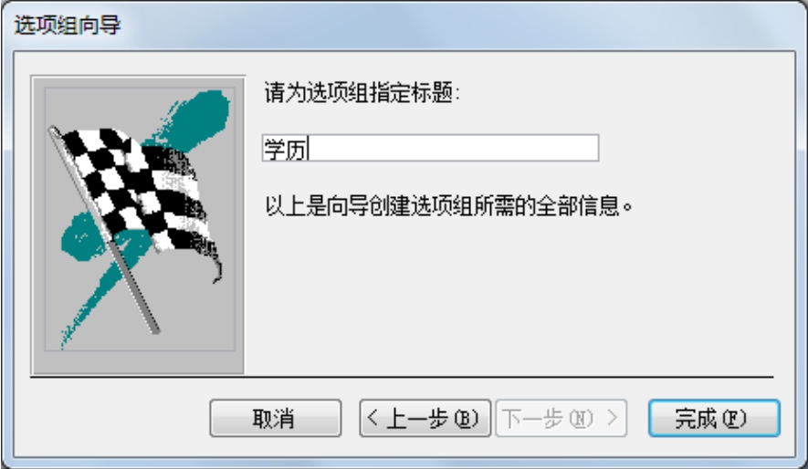Click the 完成(F) finish button

click(x=714, y=418)
